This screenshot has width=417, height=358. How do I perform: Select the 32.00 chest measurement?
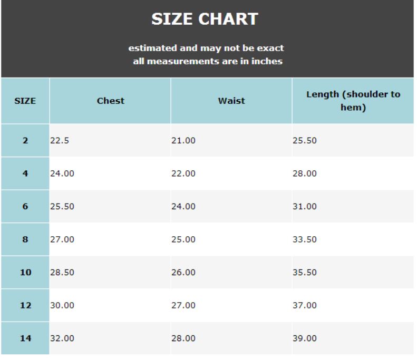62,338
